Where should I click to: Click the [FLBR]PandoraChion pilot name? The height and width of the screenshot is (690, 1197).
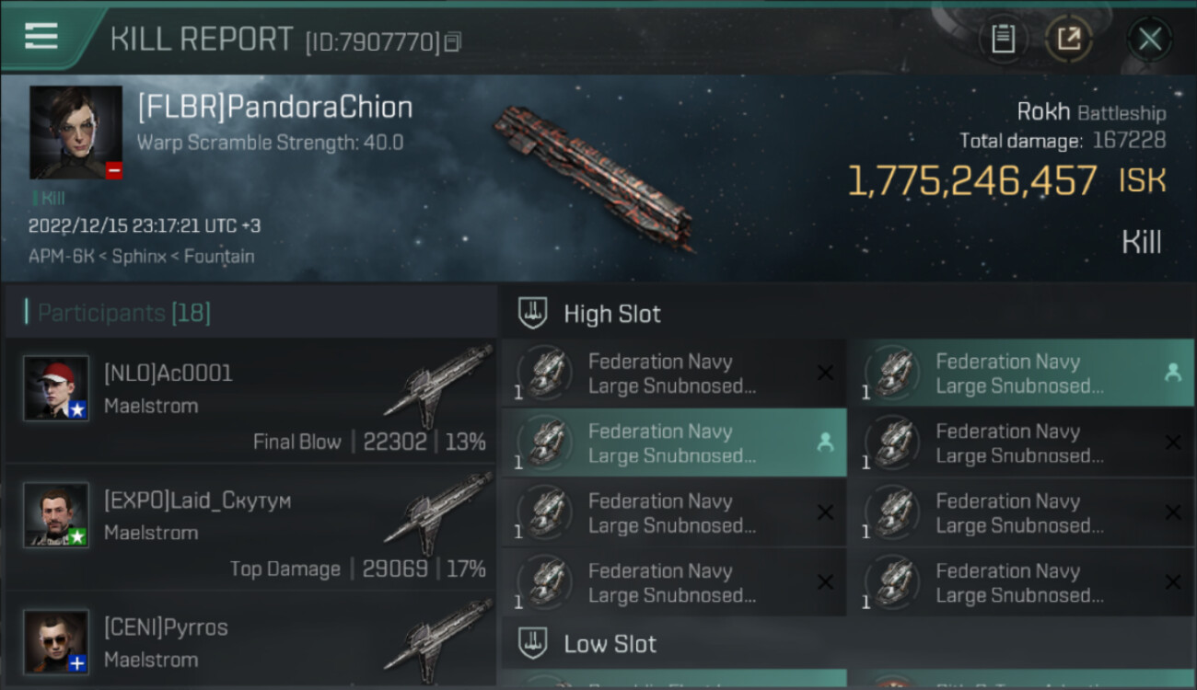pos(274,108)
